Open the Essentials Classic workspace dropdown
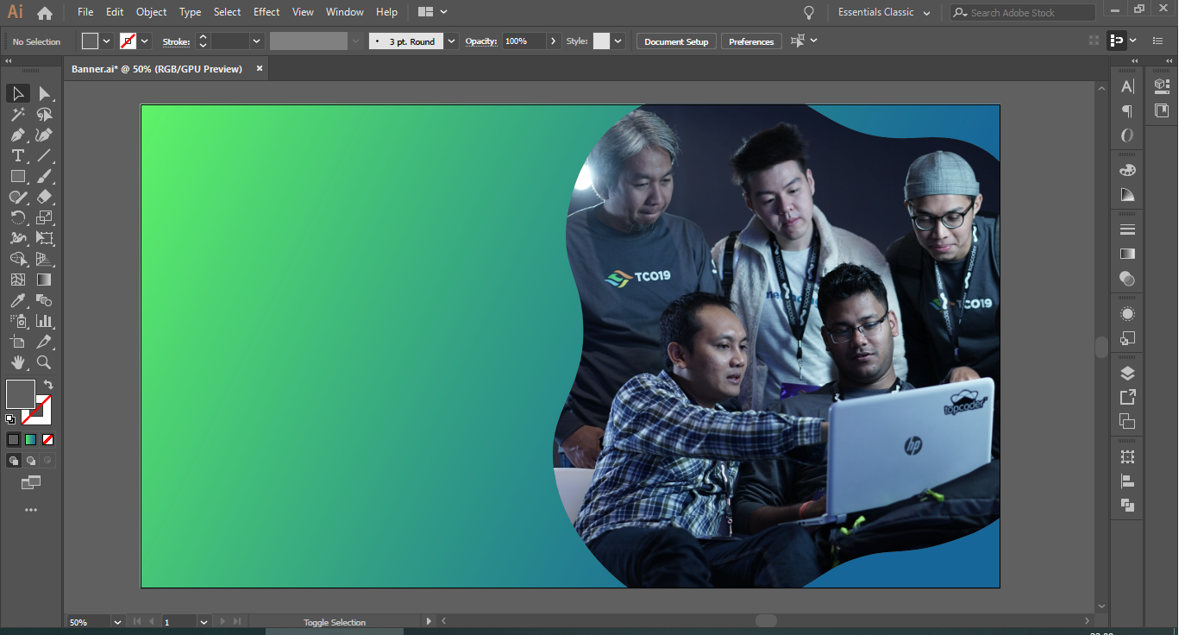1185x635 pixels. [884, 13]
